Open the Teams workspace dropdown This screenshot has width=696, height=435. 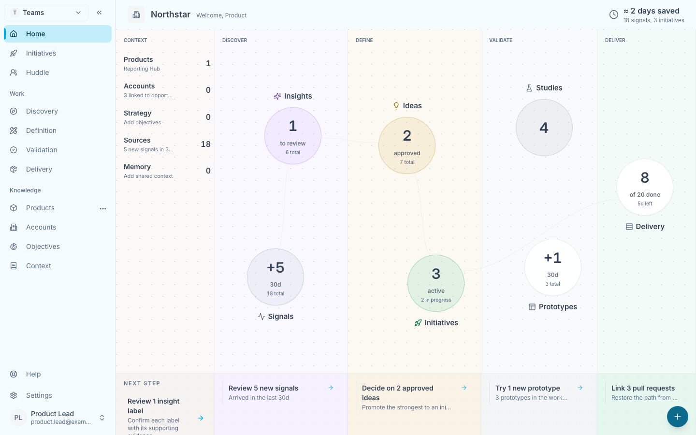point(46,13)
